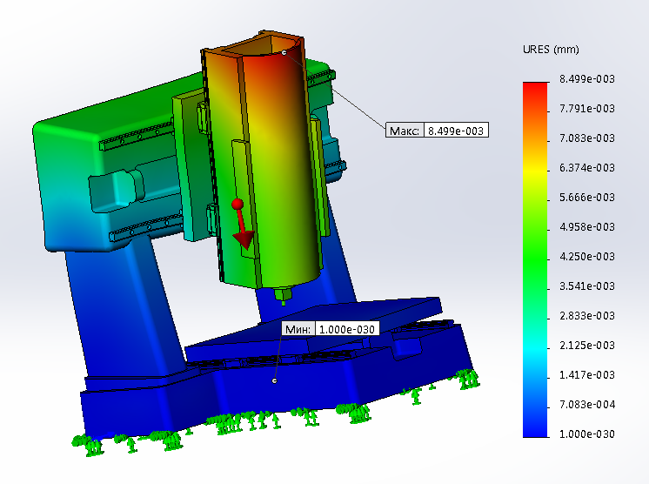
Task: Click legend value 6.374e-003
Action: pyautogui.click(x=587, y=168)
